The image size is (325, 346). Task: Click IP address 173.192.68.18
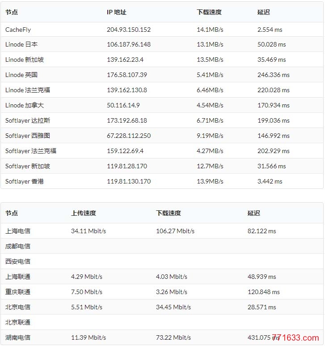127,120
